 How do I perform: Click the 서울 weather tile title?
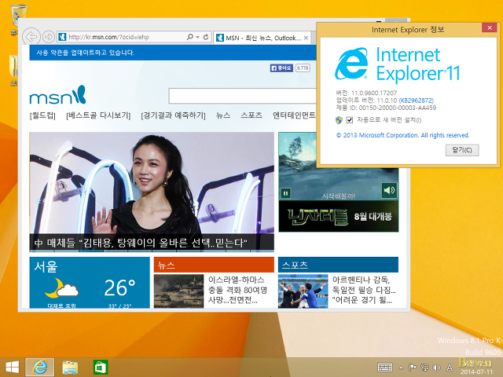tap(46, 266)
